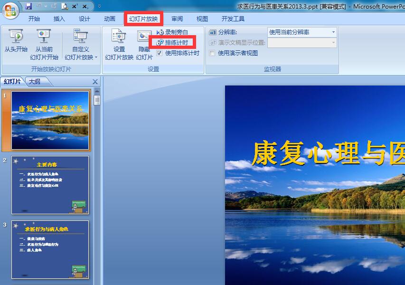405x285 pixels.
Task: Save the presentation via floppy icon
Action: pos(28,6)
